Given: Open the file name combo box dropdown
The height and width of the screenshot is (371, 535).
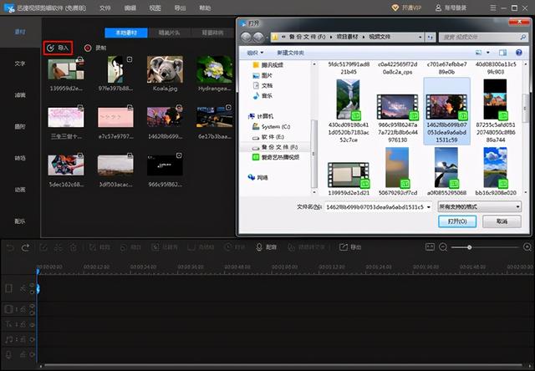Looking at the screenshot, I should click(x=429, y=207).
